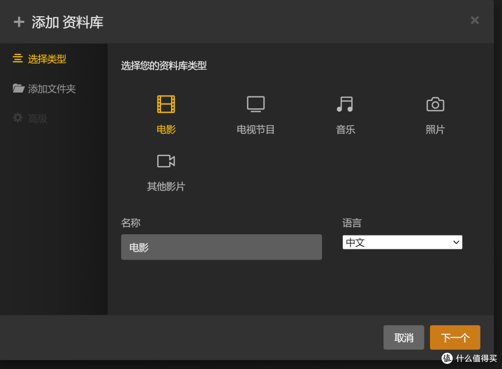502x369 pixels.
Task: Click the 添加 资料库 dialog title
Action: tap(67, 22)
